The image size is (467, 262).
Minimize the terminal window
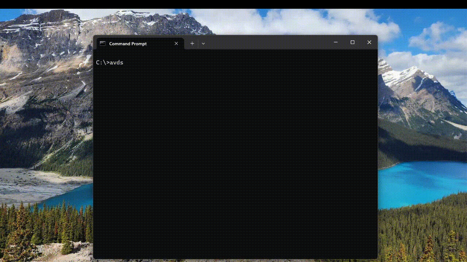click(335, 42)
